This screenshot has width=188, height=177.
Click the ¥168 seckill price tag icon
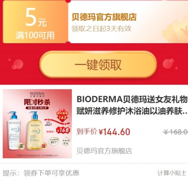pyautogui.click(x=63, y=130)
